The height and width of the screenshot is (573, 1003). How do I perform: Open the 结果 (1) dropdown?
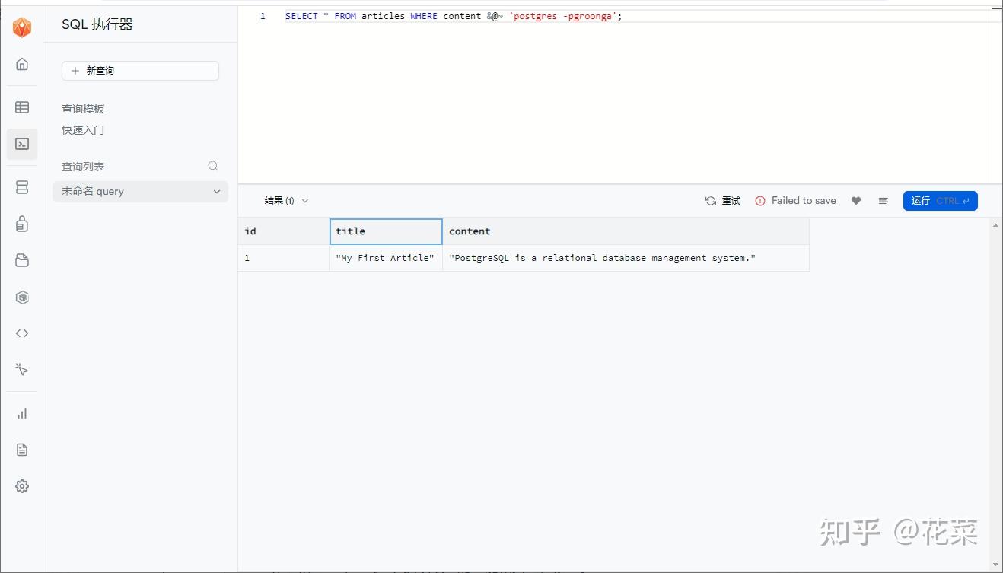point(286,201)
